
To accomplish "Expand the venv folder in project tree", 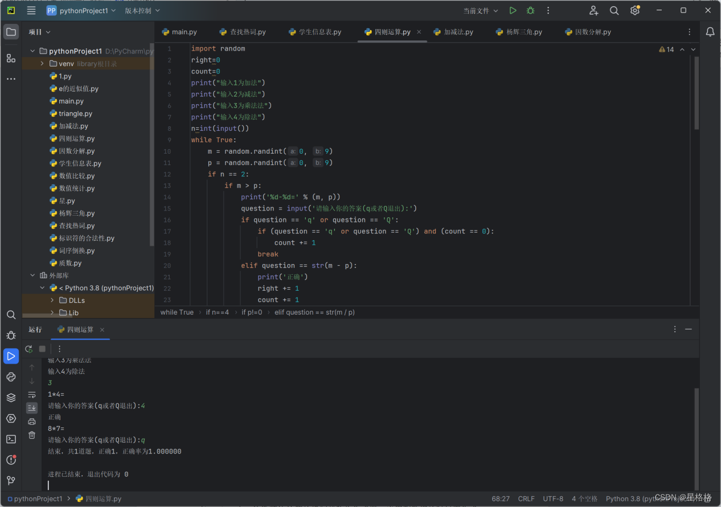I will click(42, 64).
